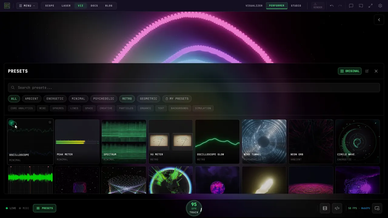This screenshot has height=218, width=388.
Task: Click the edit icon on the Oscilloscope card
Action: (12, 123)
